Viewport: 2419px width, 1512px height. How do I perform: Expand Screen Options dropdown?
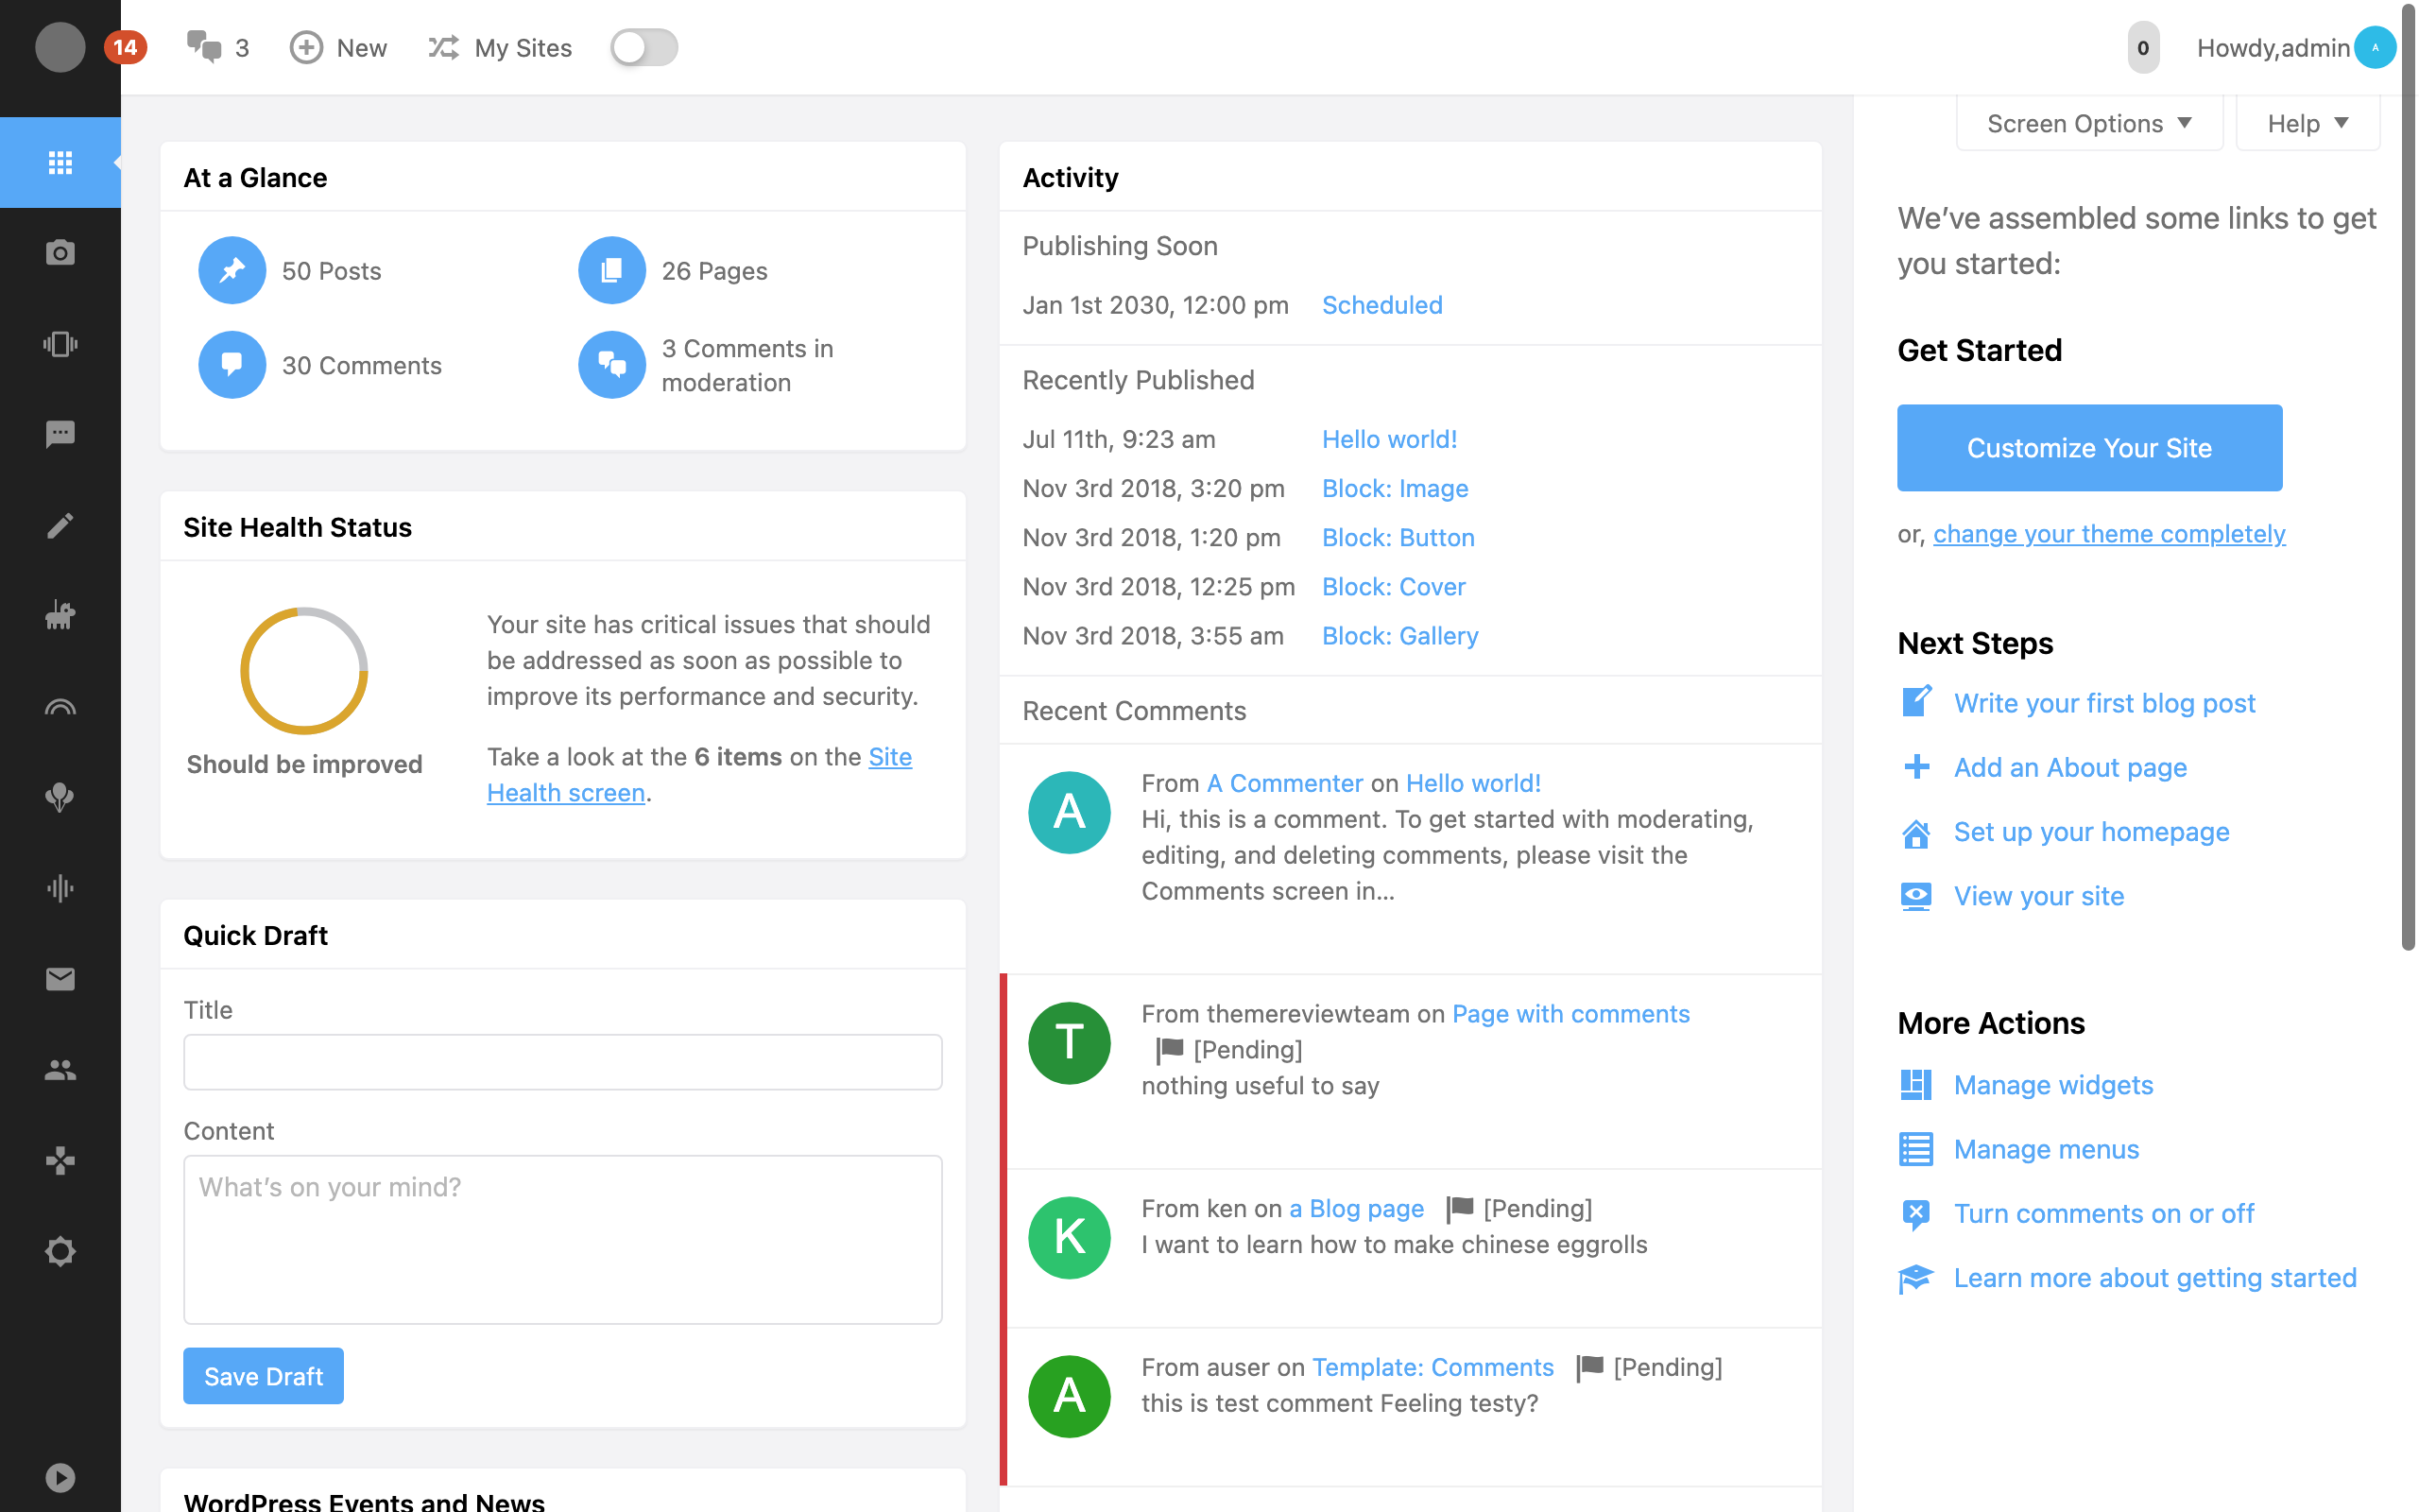click(x=2089, y=123)
